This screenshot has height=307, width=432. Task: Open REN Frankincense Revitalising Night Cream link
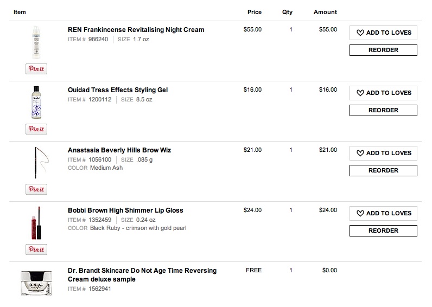click(136, 30)
